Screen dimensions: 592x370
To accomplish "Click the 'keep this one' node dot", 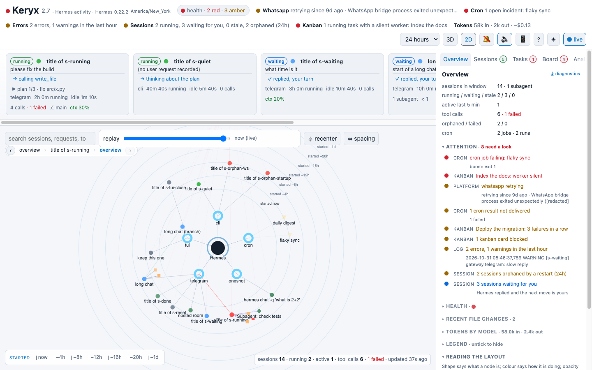I will (151, 253).
